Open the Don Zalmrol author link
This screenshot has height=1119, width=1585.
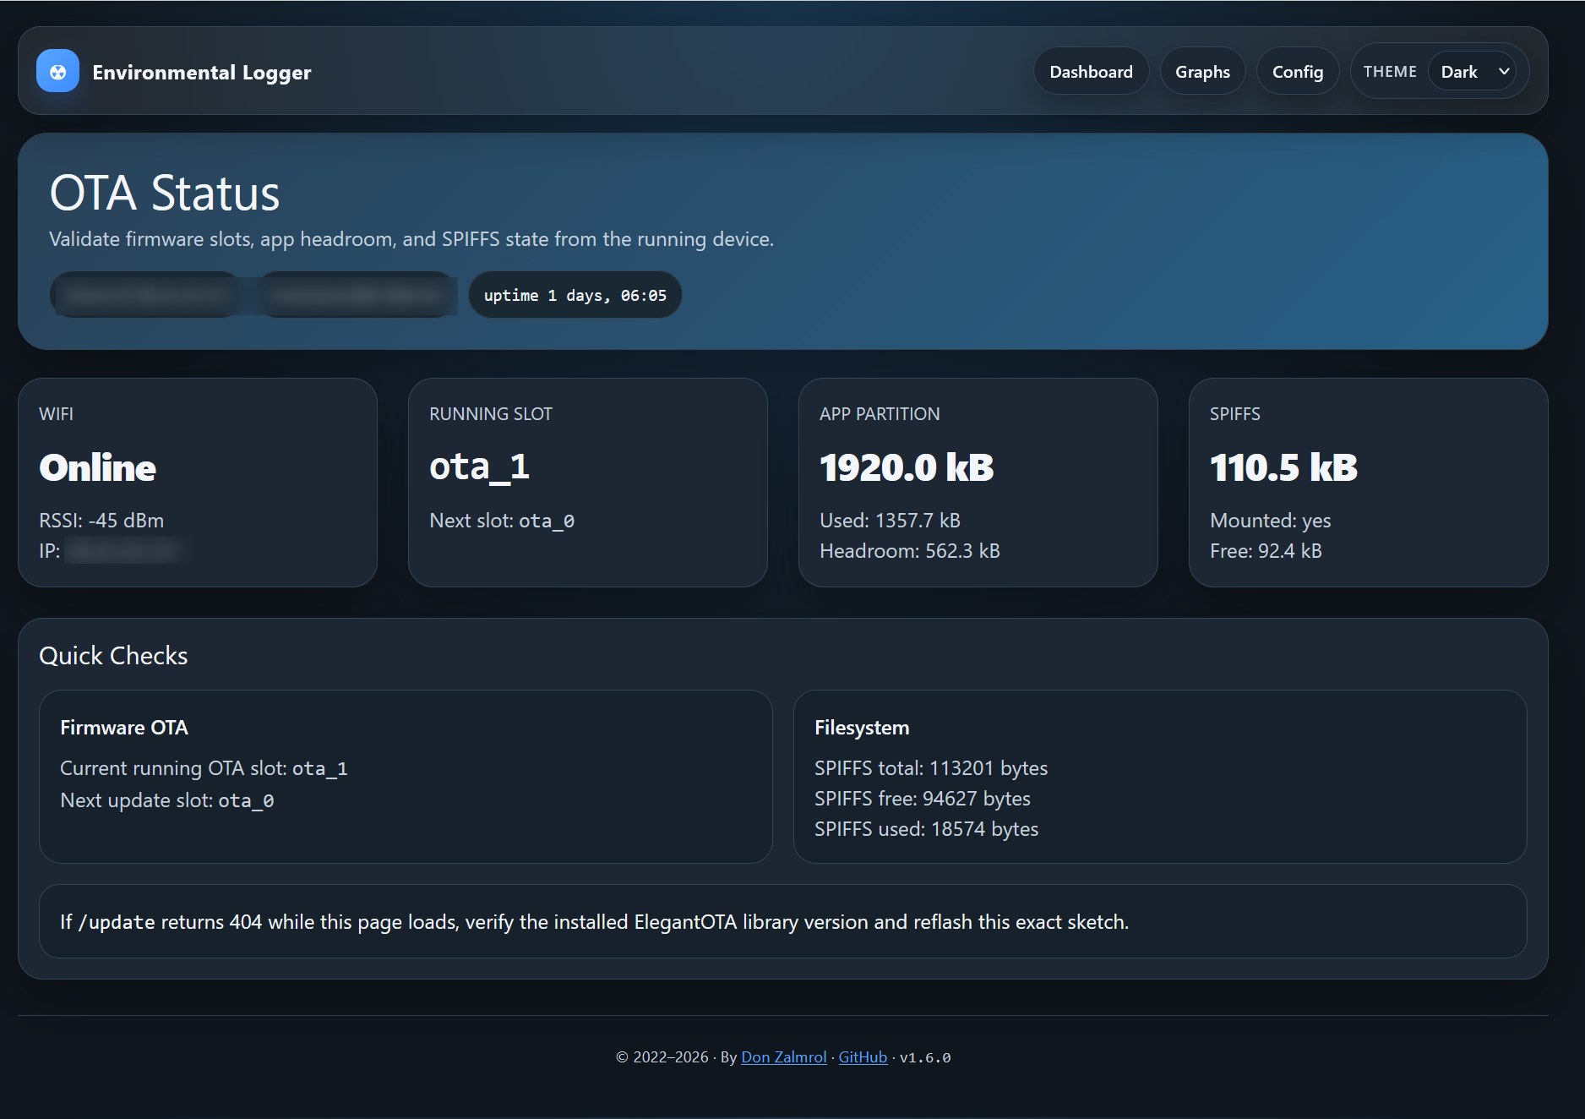[x=783, y=1057]
